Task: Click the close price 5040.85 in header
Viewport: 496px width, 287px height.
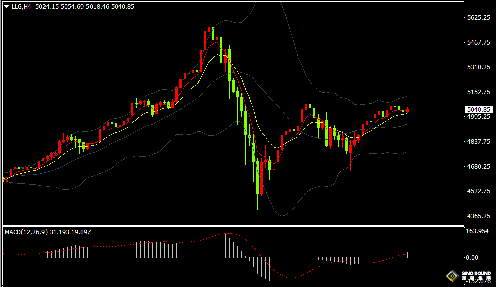Action: click(123, 7)
